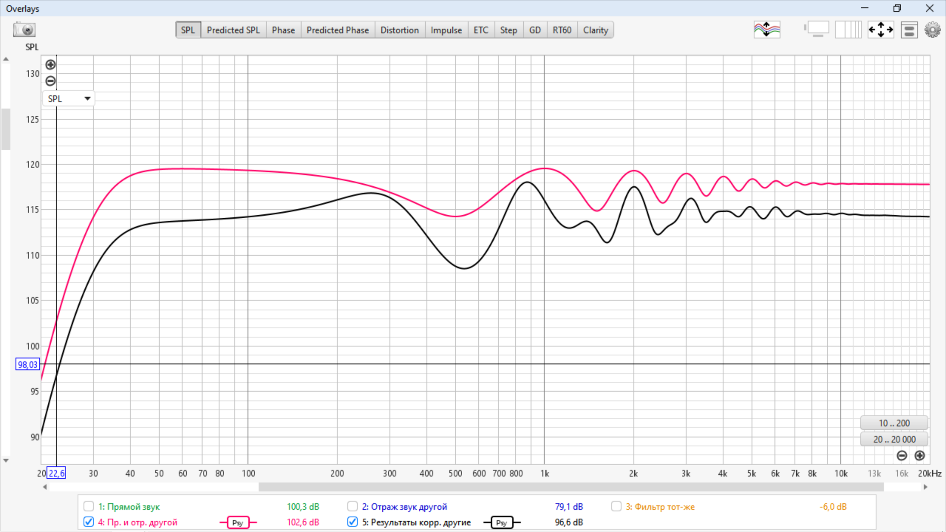
Task: Enable trace 1: Прямой звук checkbox
Action: tap(89, 506)
